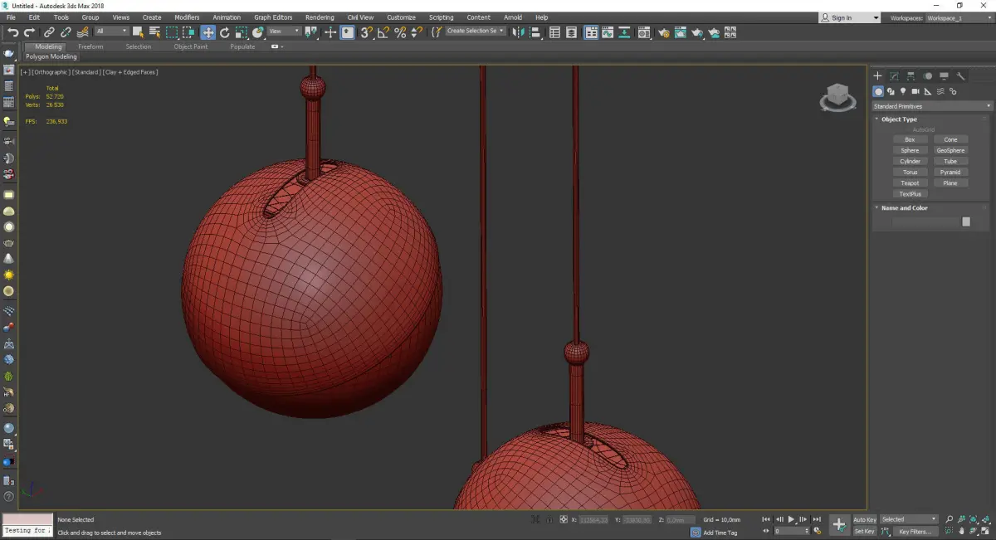Open the Utilities wrench panel tab

point(961,75)
